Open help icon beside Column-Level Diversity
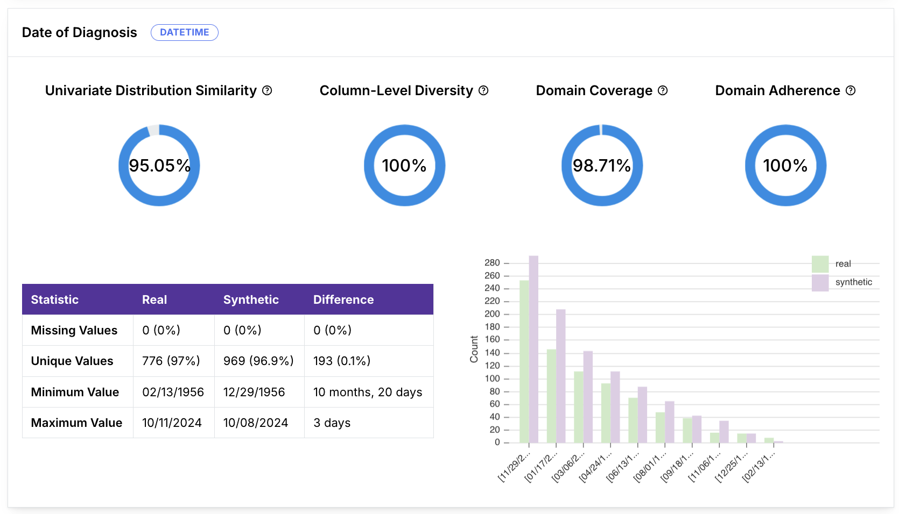899x514 pixels. click(x=483, y=90)
